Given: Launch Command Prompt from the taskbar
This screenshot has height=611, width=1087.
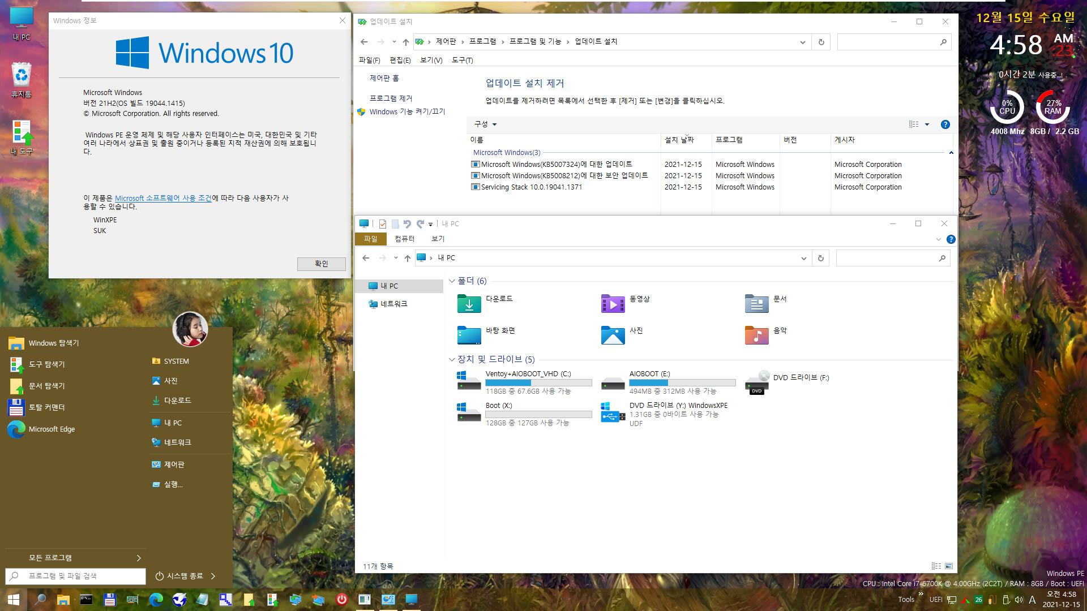Looking at the screenshot, I should (x=86, y=600).
